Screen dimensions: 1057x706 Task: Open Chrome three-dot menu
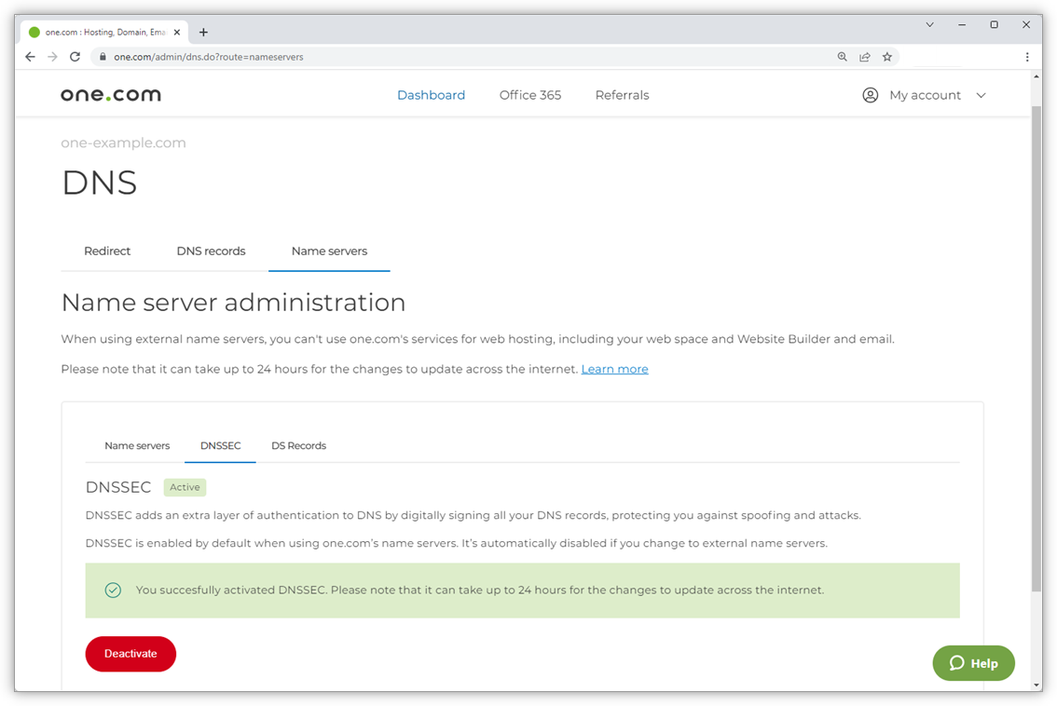pos(1027,57)
